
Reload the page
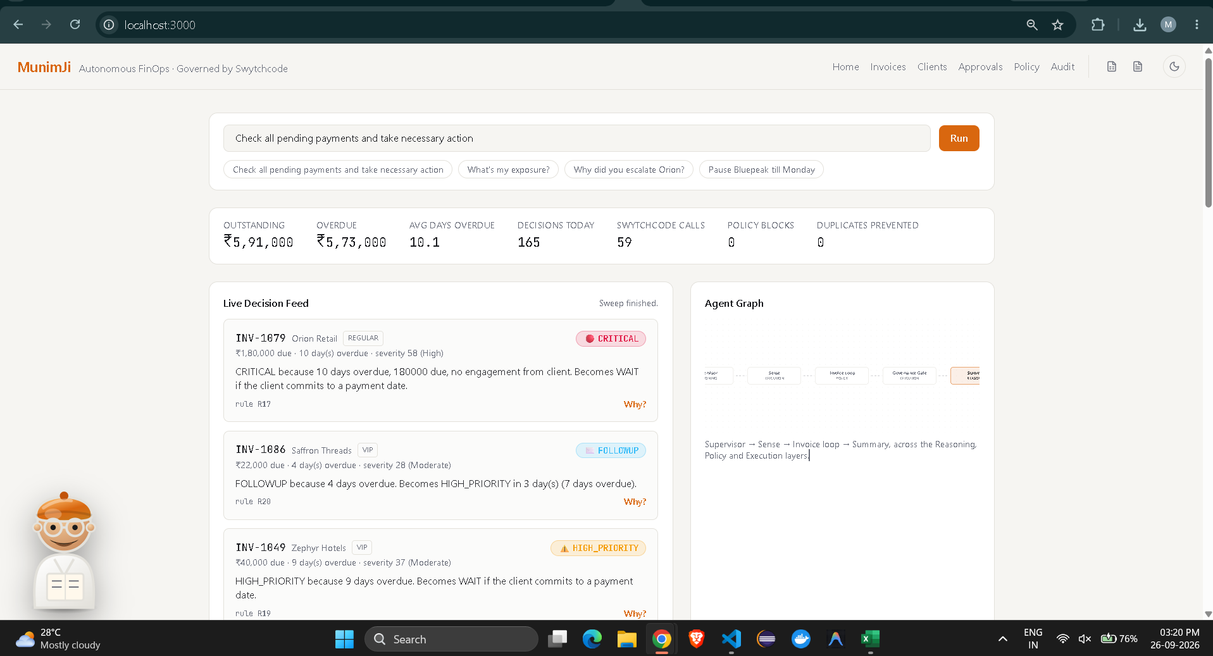coord(75,25)
